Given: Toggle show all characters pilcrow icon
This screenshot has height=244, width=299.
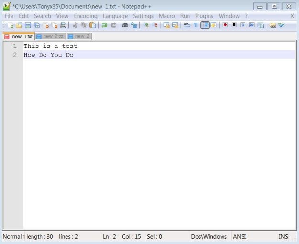Looking at the screenshot, I should coord(196,25).
